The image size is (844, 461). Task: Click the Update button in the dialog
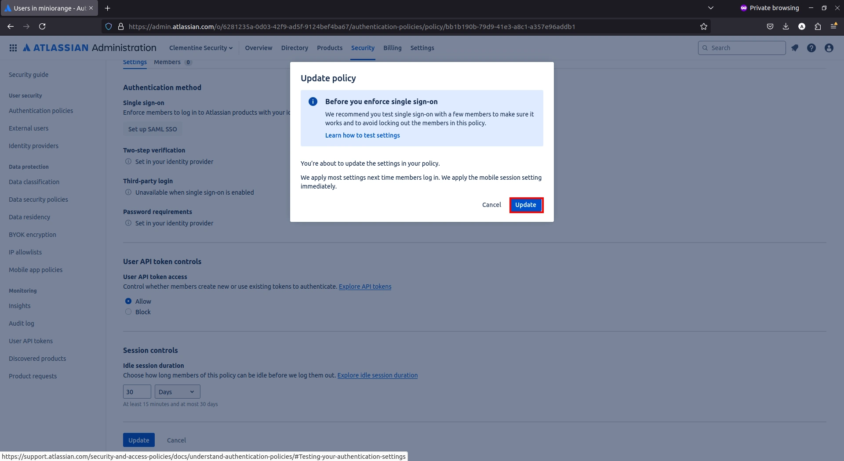tap(526, 205)
